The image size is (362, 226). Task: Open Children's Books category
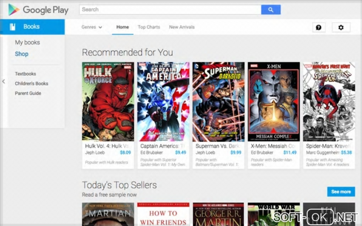pos(32,83)
